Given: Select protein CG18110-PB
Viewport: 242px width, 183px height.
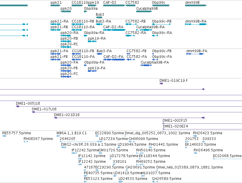Looking at the screenshot, I should point(76,54).
